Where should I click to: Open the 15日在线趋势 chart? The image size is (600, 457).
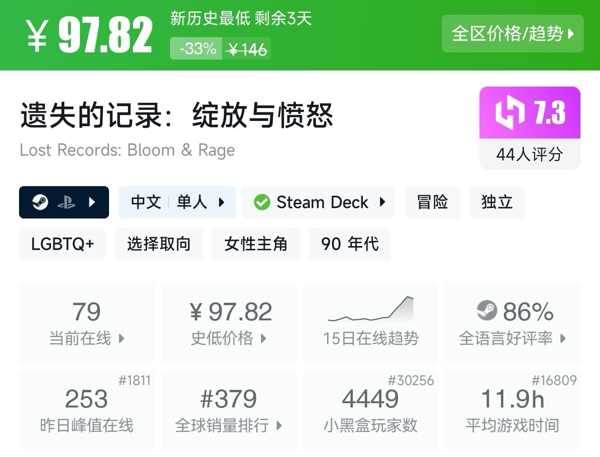click(371, 323)
